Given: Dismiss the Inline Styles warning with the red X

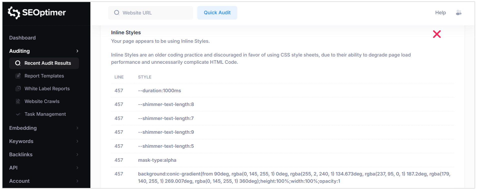Looking at the screenshot, I should (437, 34).
